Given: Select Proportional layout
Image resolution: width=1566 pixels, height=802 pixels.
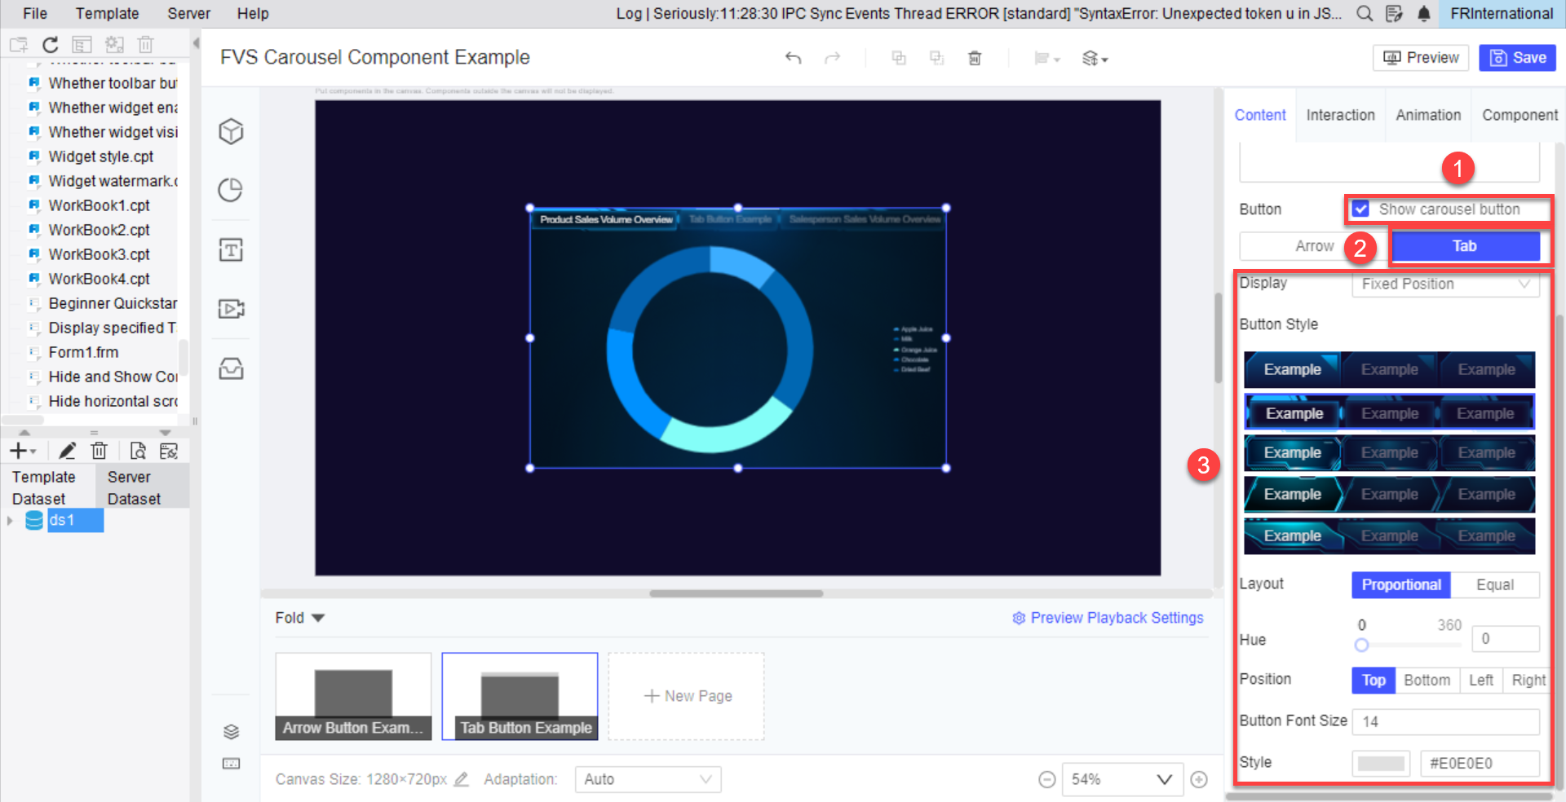Looking at the screenshot, I should pyautogui.click(x=1401, y=585).
